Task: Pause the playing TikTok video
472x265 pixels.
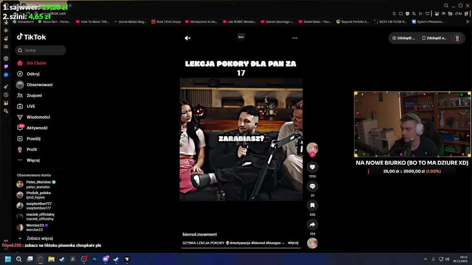Action: (x=241, y=139)
